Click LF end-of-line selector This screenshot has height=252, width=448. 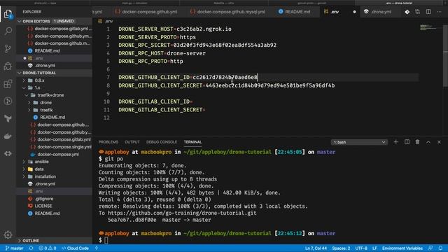374,248
